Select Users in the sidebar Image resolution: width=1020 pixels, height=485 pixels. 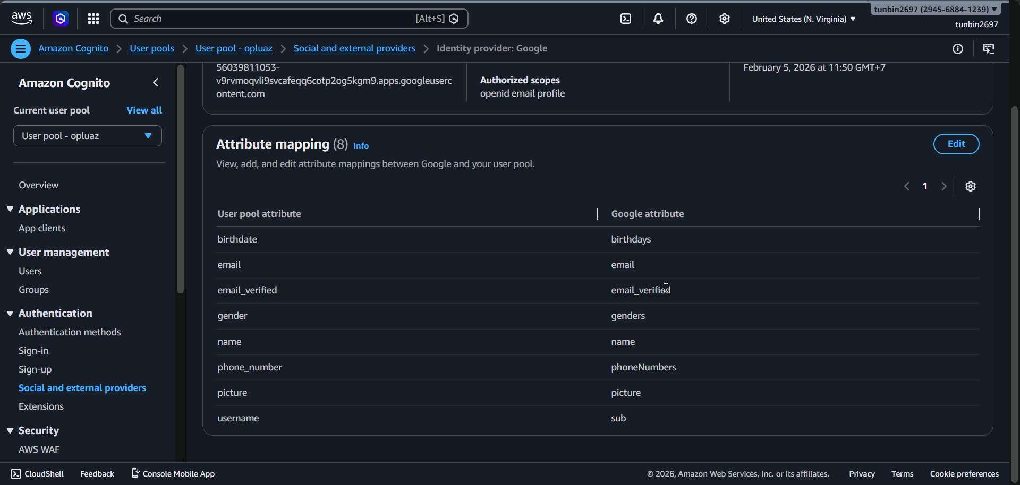pos(30,271)
